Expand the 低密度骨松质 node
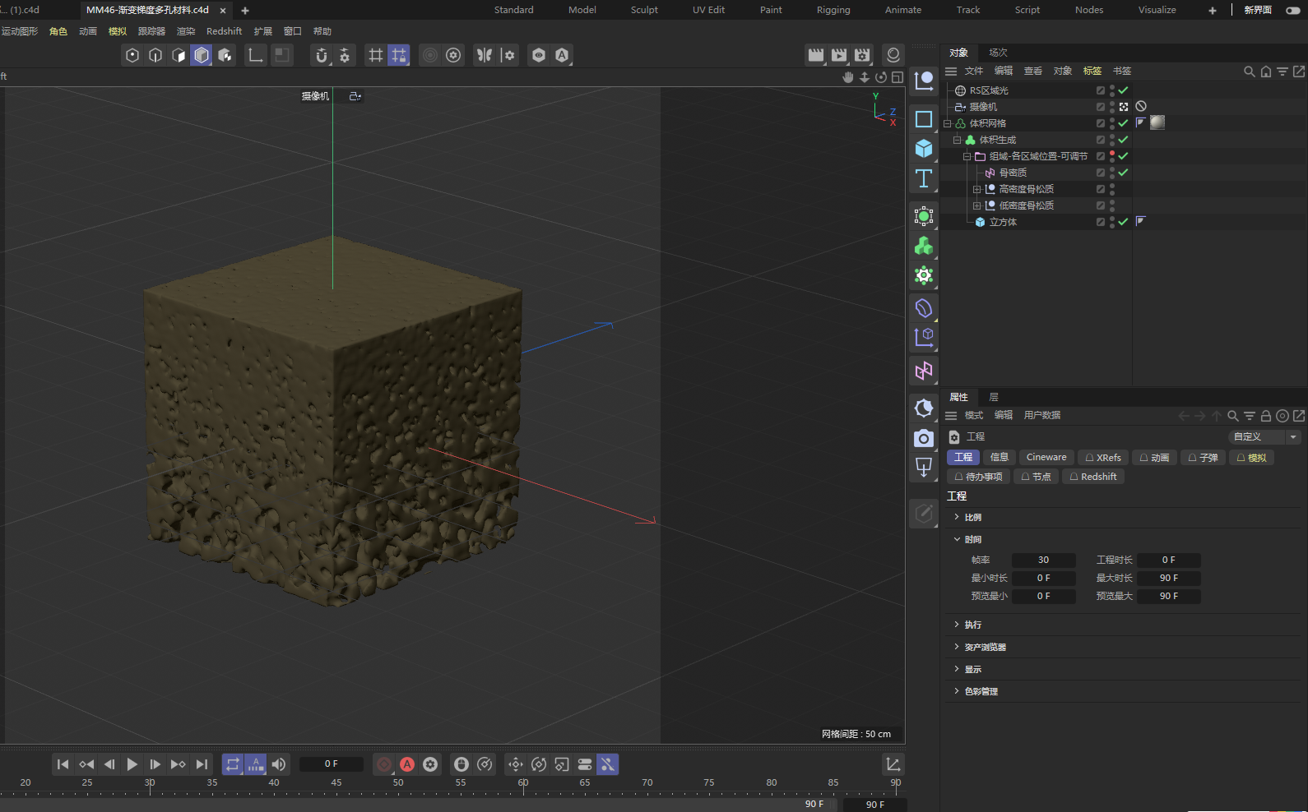Viewport: 1308px width, 812px height. (976, 205)
